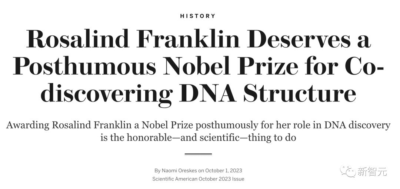Screen dimensions: 400x189
Task: Select the October 1, 2023 publication date
Action: point(223,171)
